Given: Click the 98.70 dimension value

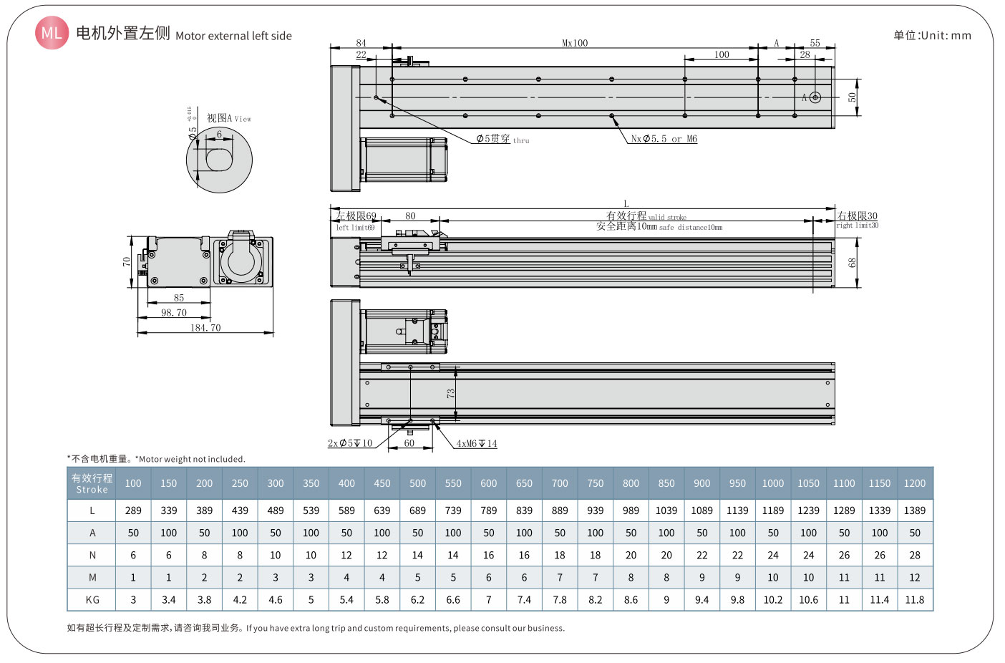Looking at the screenshot, I should coord(174,313).
